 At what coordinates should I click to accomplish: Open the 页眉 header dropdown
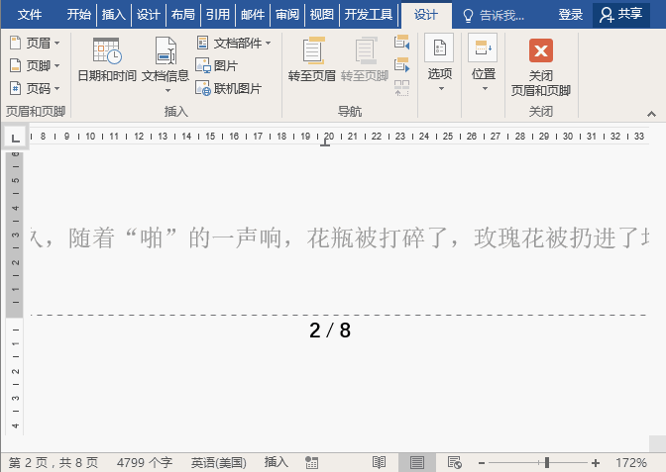(x=35, y=43)
